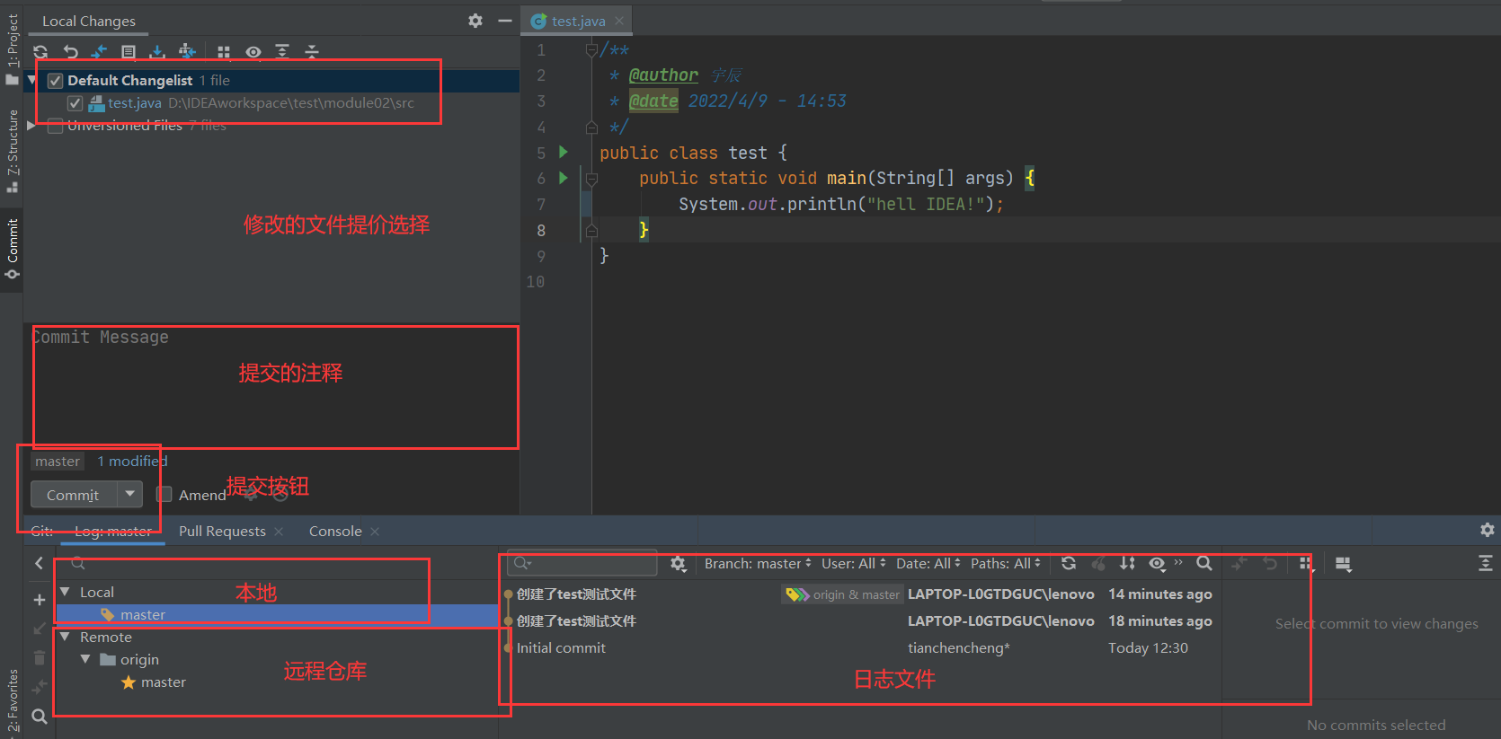Select the Initial commit log row
This screenshot has width=1501, height=739.
point(860,648)
